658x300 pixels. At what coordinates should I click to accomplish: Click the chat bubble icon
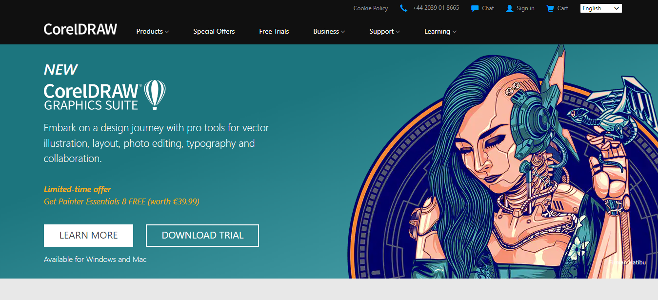tap(475, 8)
